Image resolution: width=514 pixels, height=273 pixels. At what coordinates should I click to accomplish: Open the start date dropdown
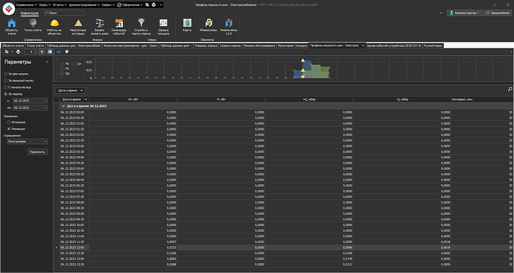point(45,101)
